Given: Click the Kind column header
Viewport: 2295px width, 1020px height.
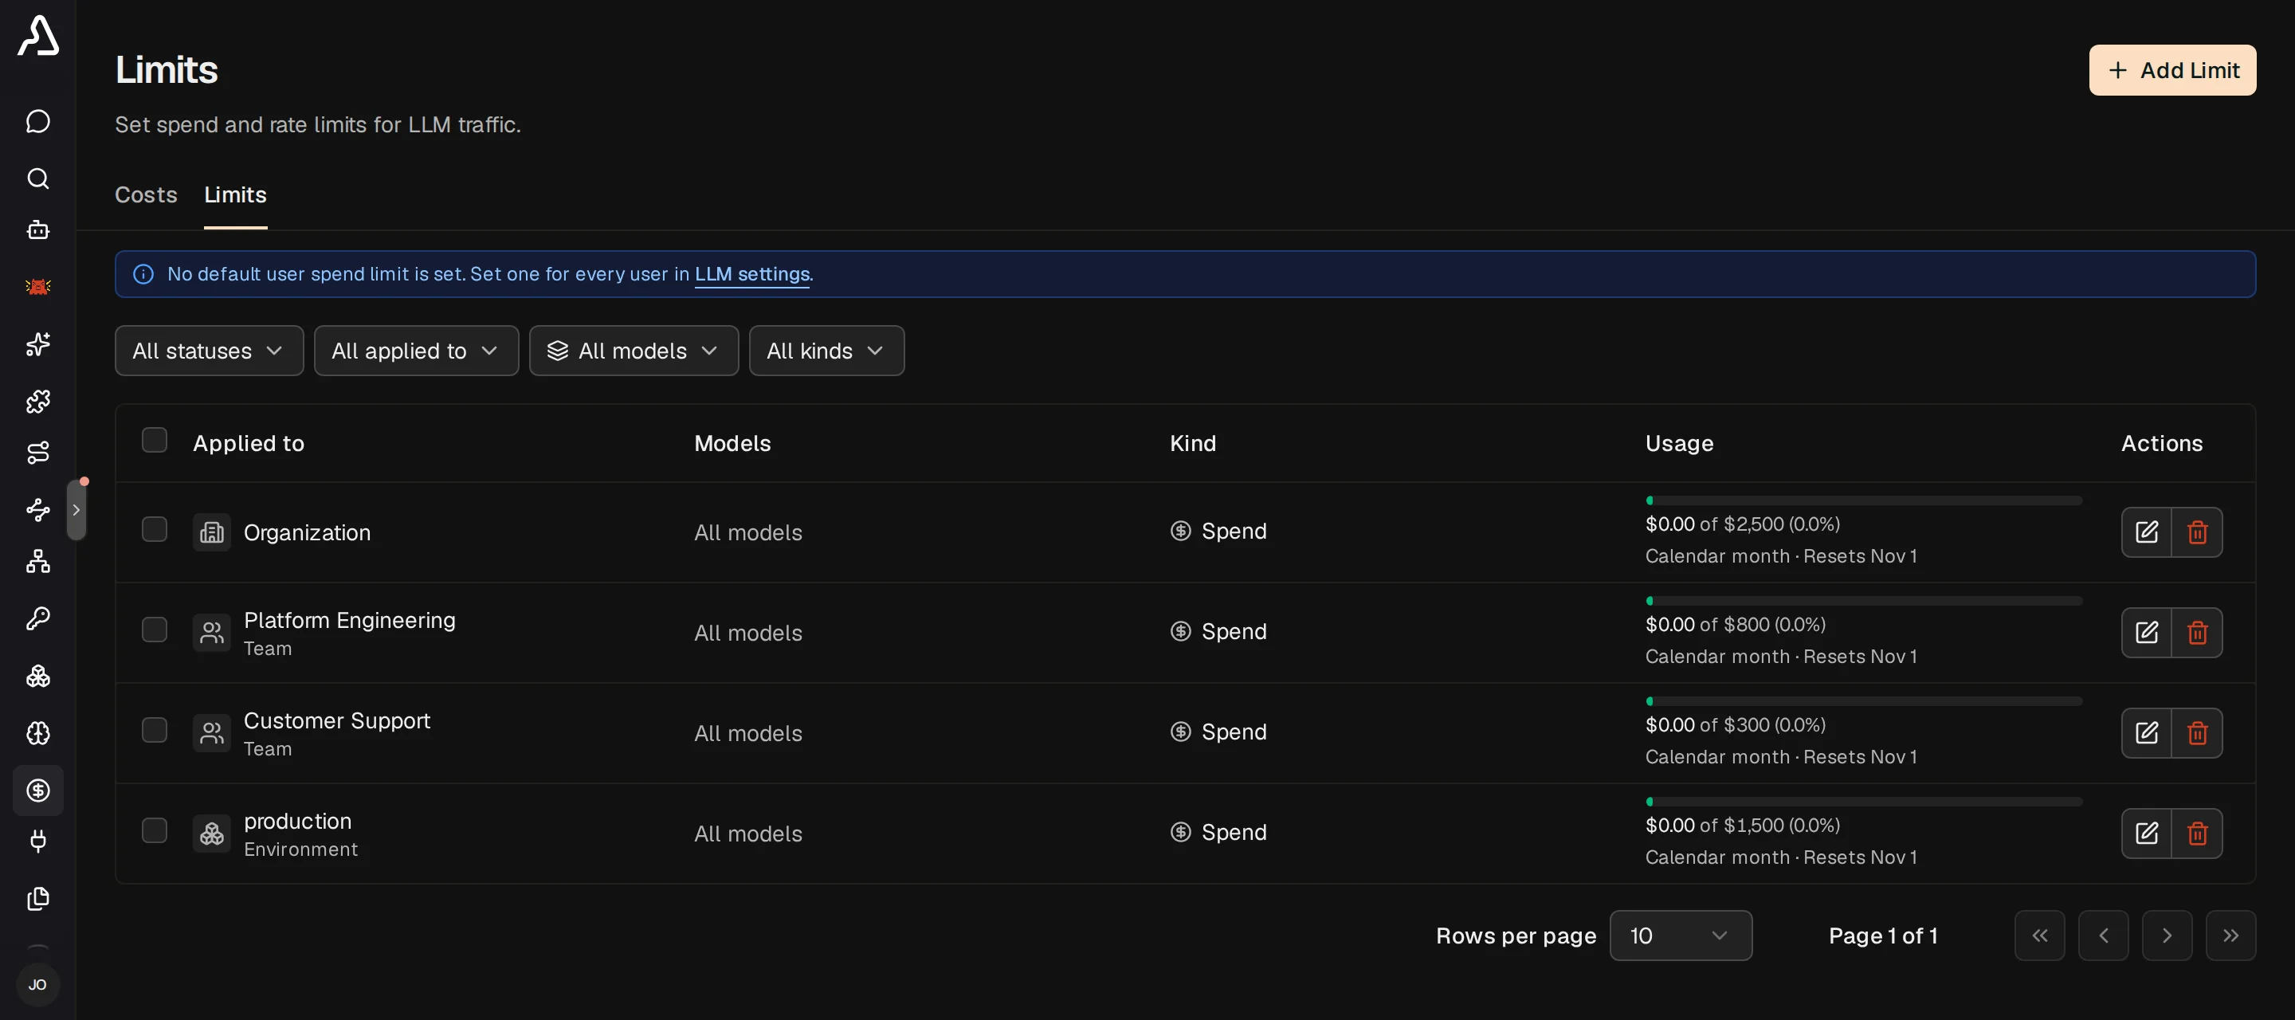Looking at the screenshot, I should [1193, 444].
